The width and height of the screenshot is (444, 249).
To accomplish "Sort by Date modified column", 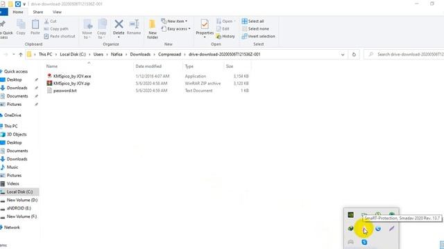I will coord(148,66).
